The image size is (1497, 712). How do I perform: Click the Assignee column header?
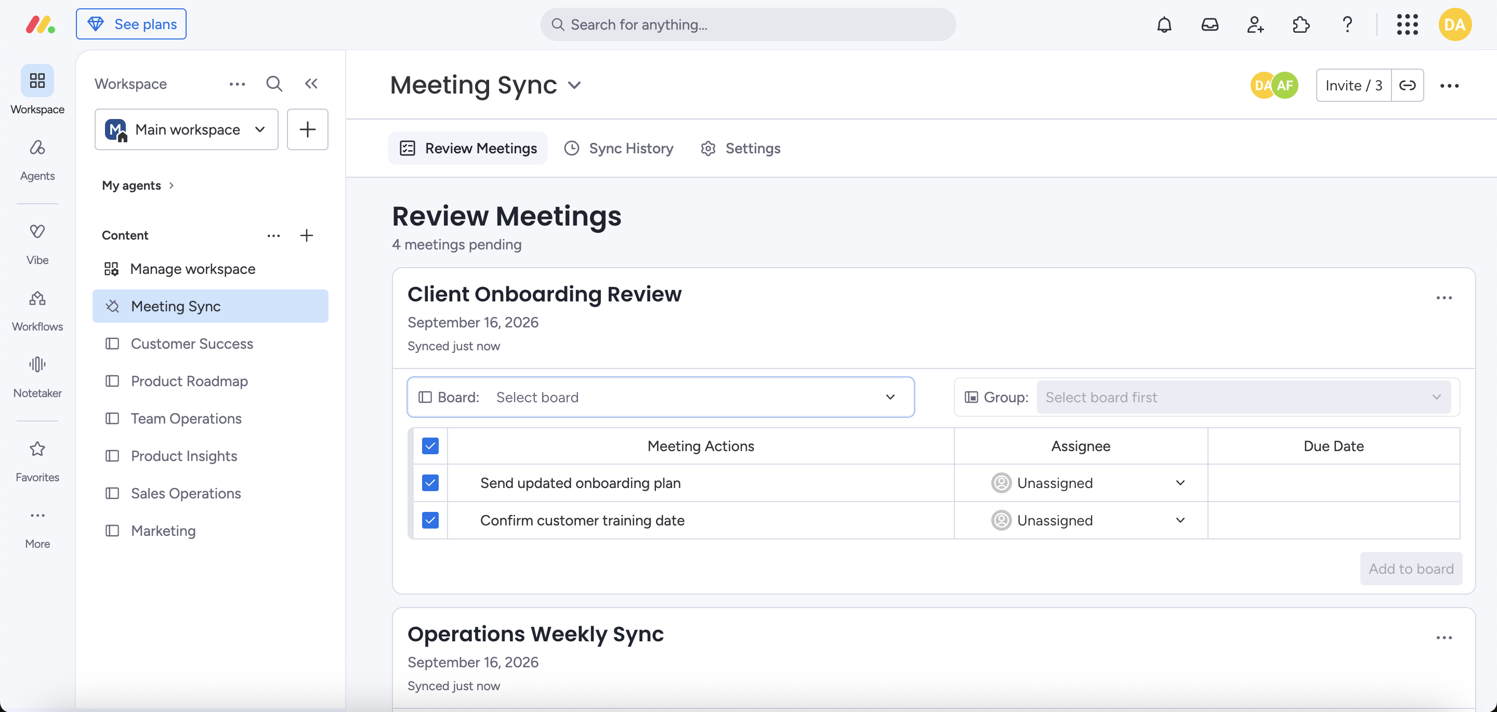coord(1081,446)
